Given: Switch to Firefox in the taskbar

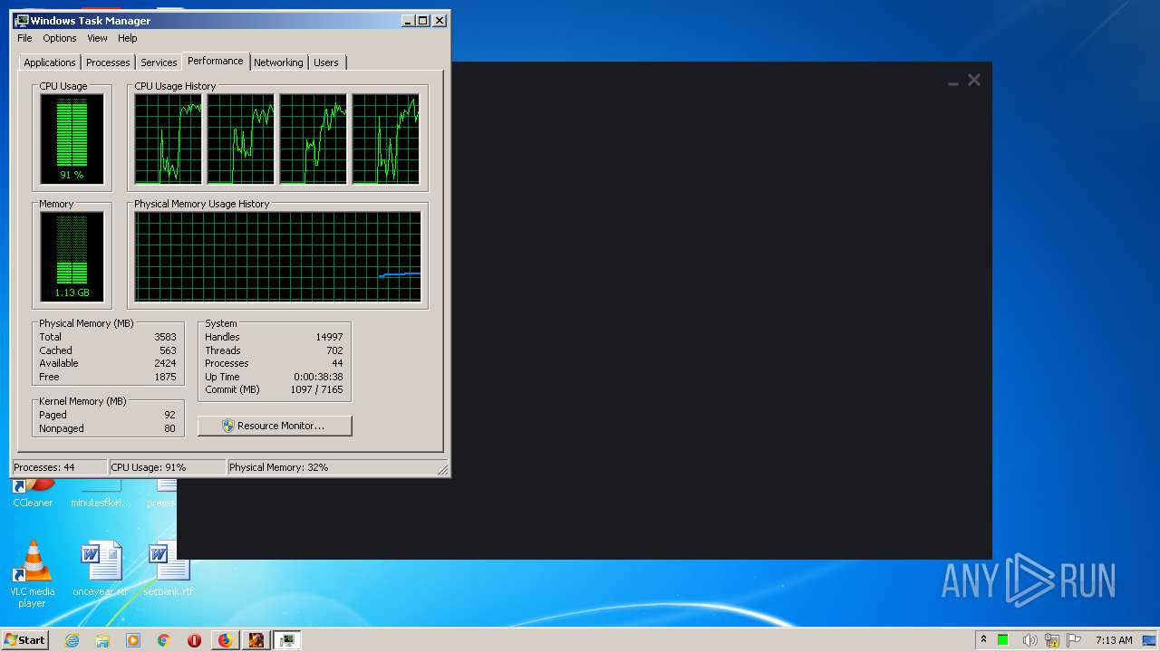Looking at the screenshot, I should [225, 640].
